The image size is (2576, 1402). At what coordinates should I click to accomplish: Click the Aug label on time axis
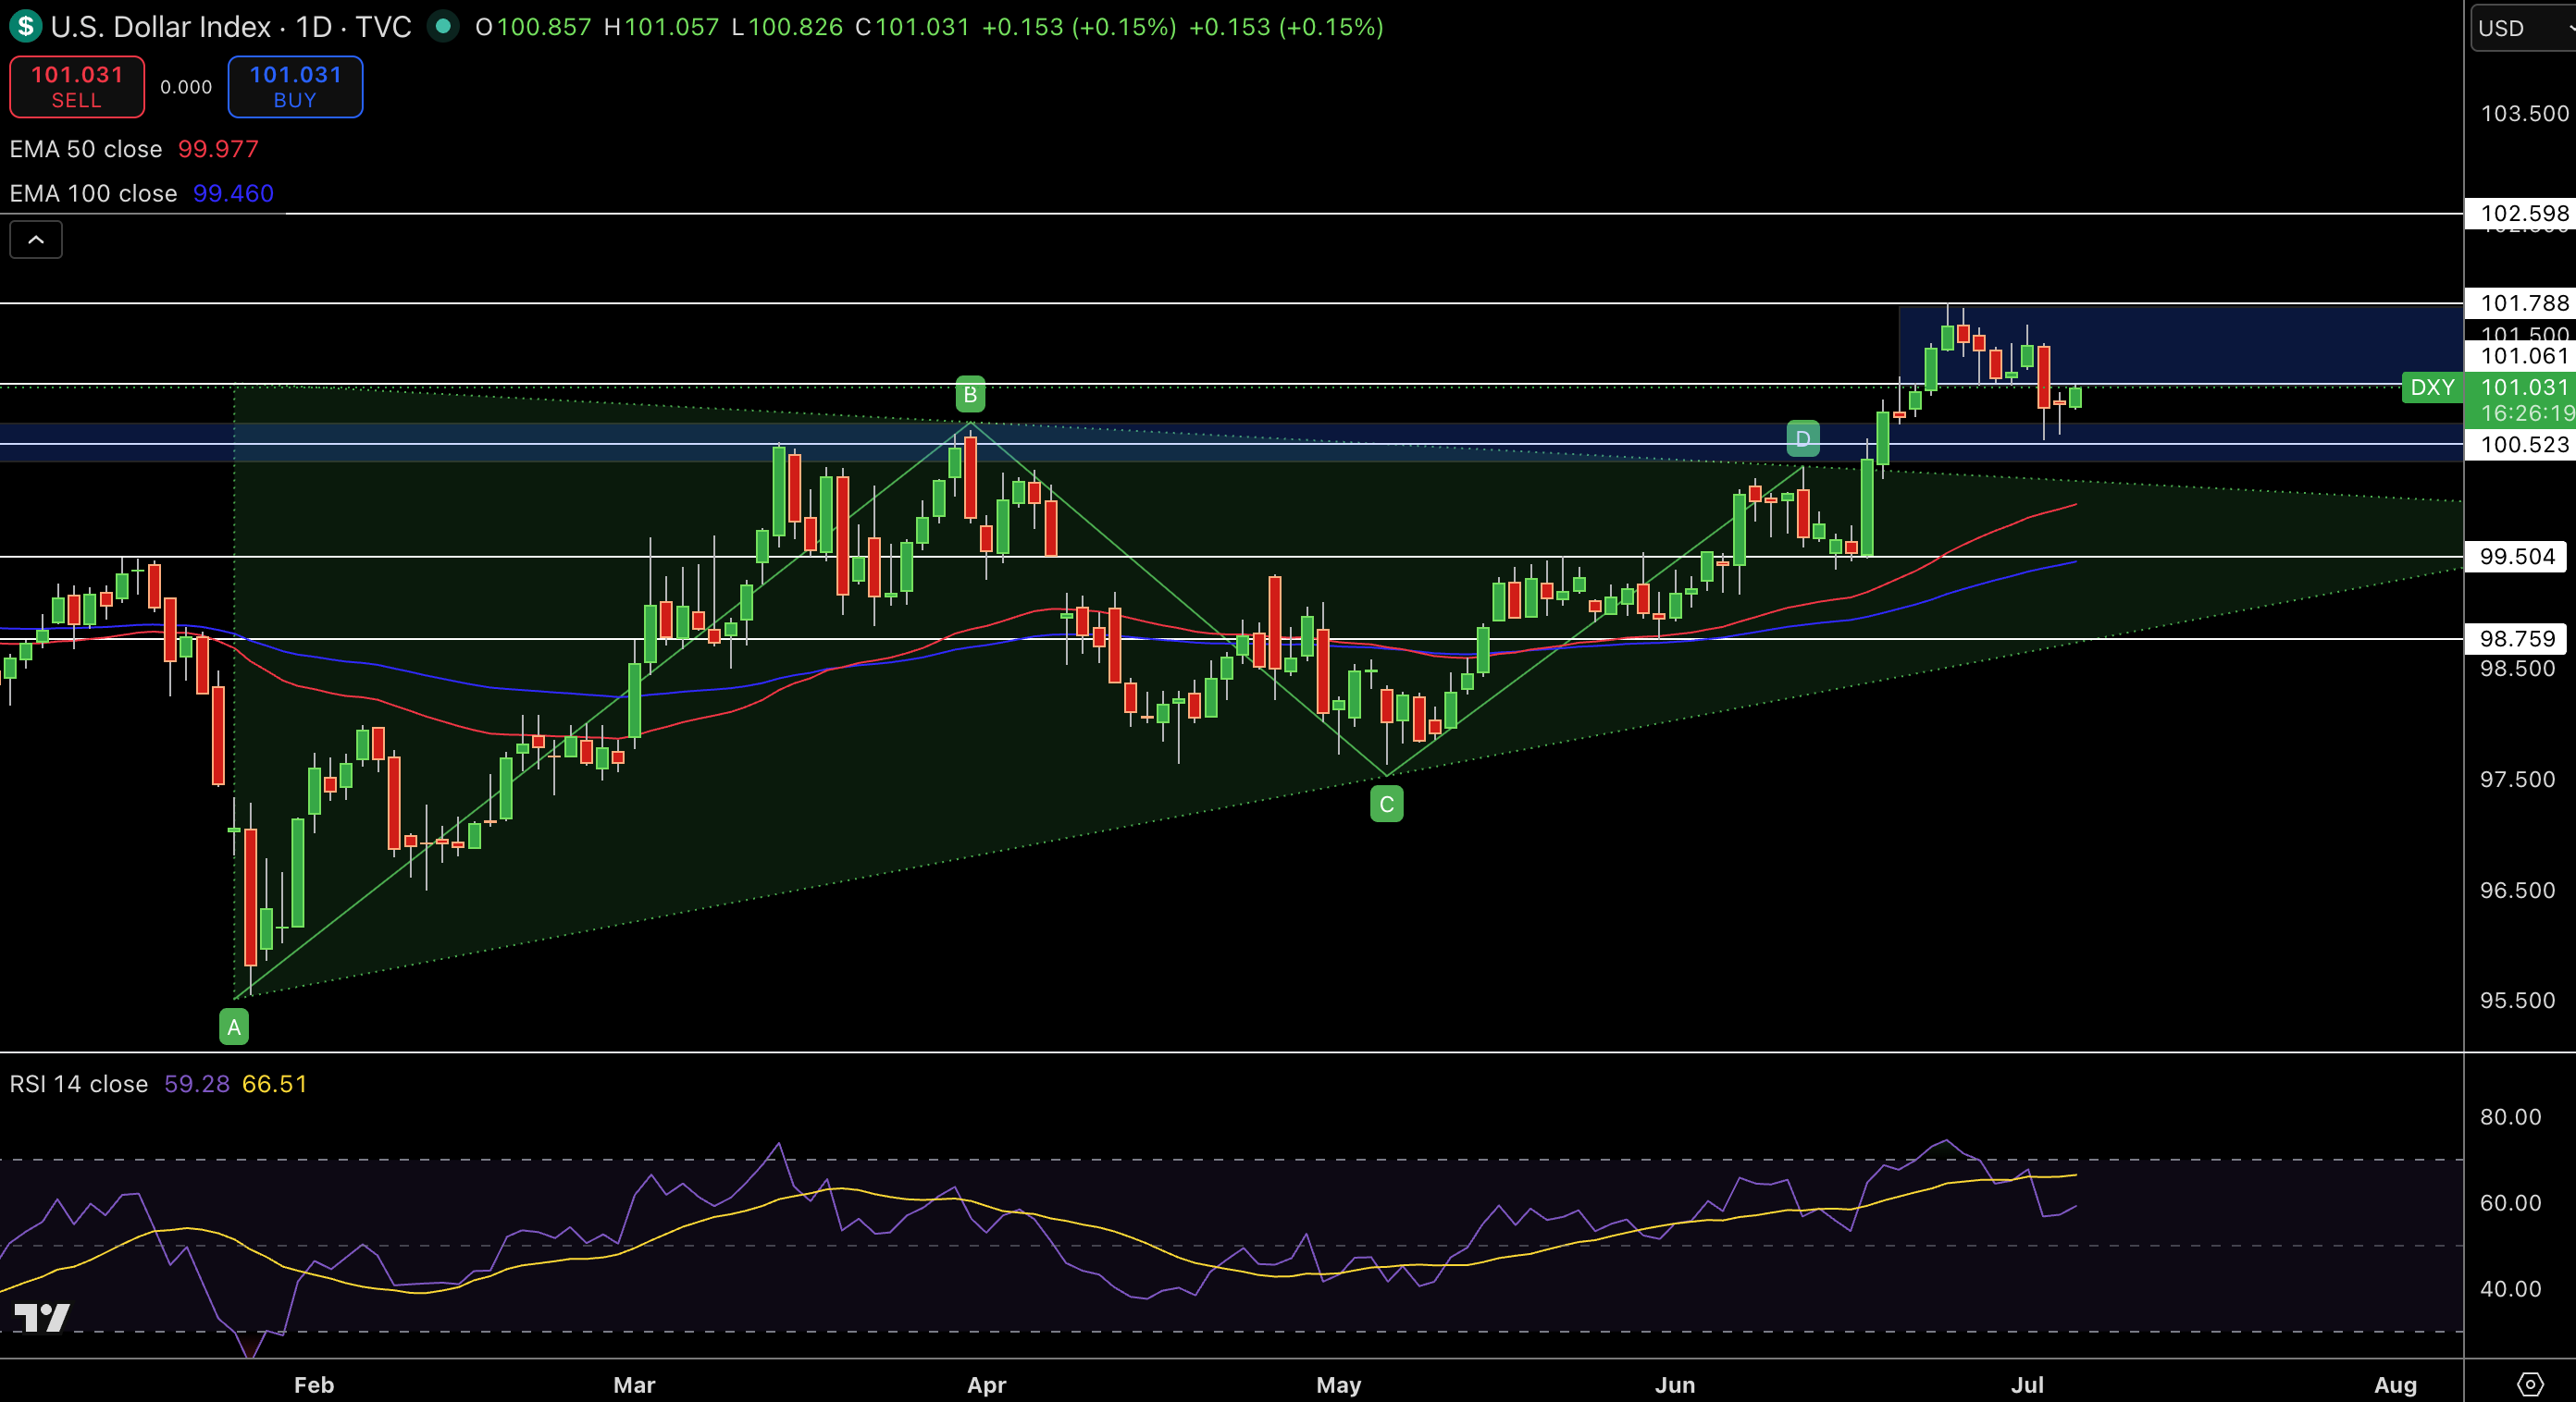point(2395,1385)
